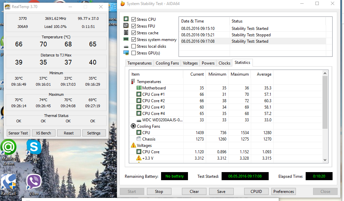Click the Elapsed Time 0:10:20 display
The width and height of the screenshot is (344, 201).
[319, 176]
